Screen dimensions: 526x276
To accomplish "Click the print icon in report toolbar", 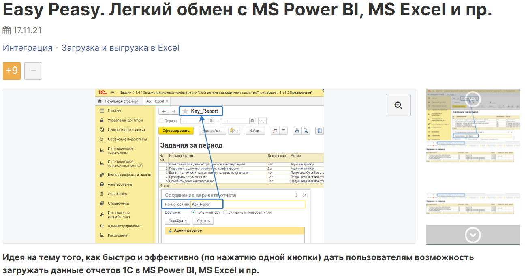I will coord(297,131).
